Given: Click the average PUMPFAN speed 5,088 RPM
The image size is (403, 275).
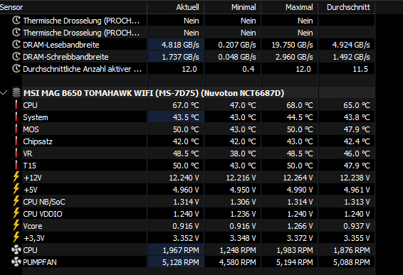Looking at the screenshot, I should [352, 262].
